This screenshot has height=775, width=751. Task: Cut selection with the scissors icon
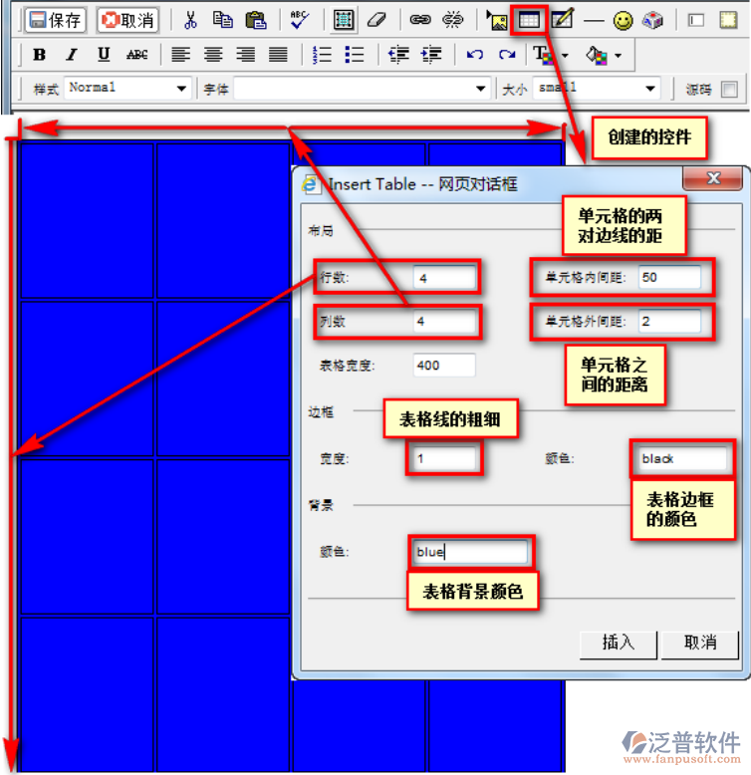[x=190, y=20]
